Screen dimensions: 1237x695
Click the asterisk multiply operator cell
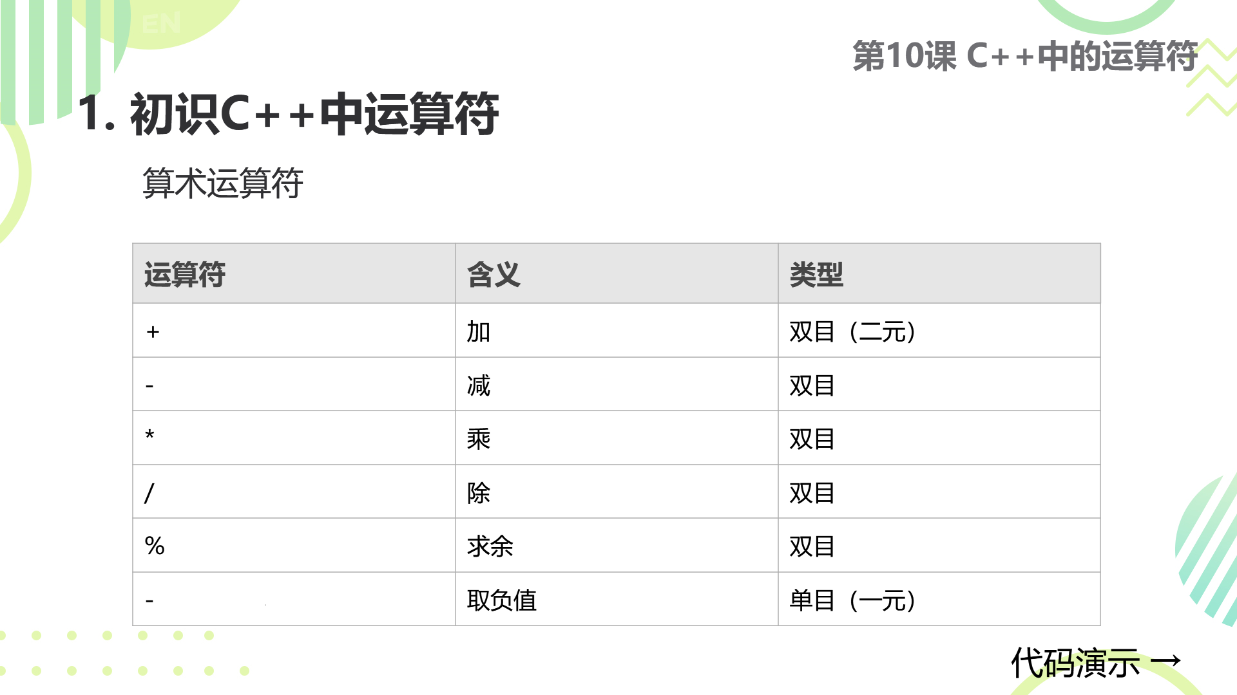[x=294, y=438]
